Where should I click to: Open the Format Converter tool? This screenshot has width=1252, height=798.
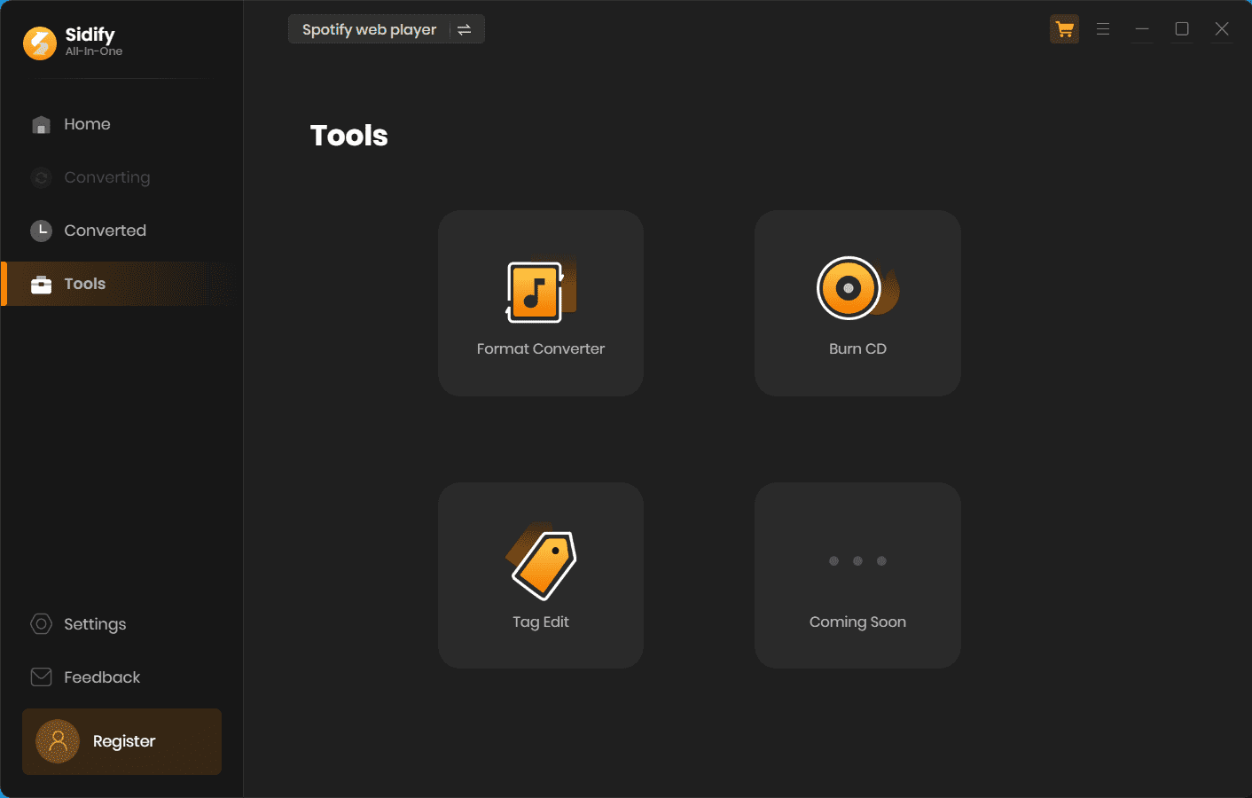tap(541, 303)
